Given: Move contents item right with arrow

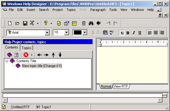Looking at the screenshot, I should [x=46, y=55].
